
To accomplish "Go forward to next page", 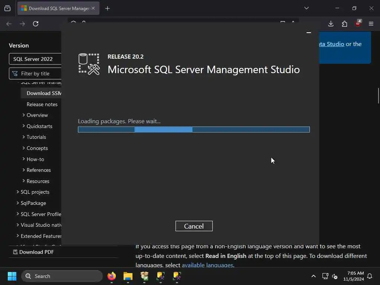I will click(22, 24).
